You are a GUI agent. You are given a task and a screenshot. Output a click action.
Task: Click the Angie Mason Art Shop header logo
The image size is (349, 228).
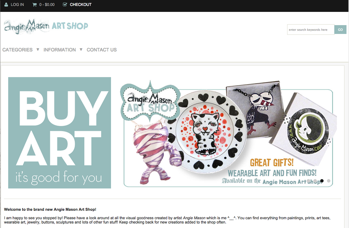coord(46,27)
